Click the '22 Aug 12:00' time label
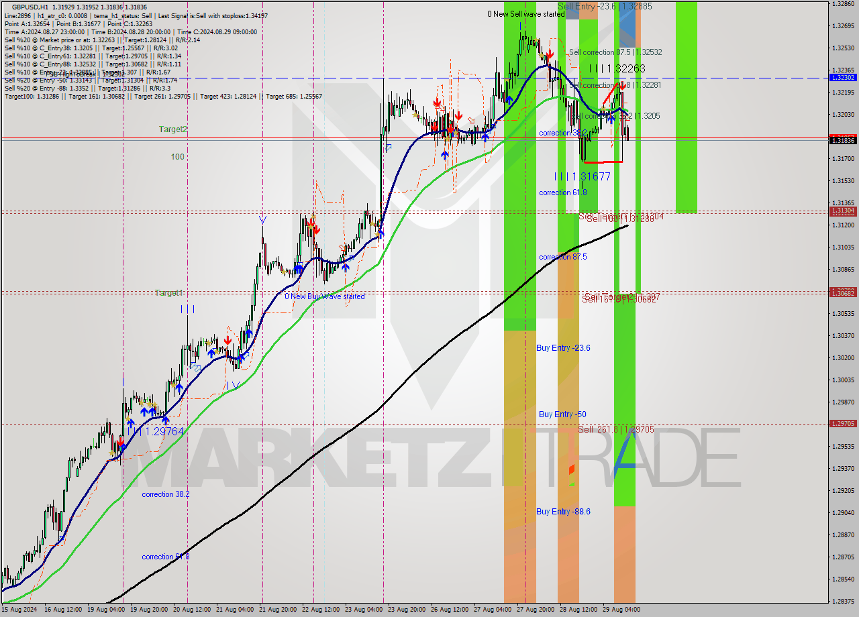The height and width of the screenshot is (617, 859). [320, 610]
